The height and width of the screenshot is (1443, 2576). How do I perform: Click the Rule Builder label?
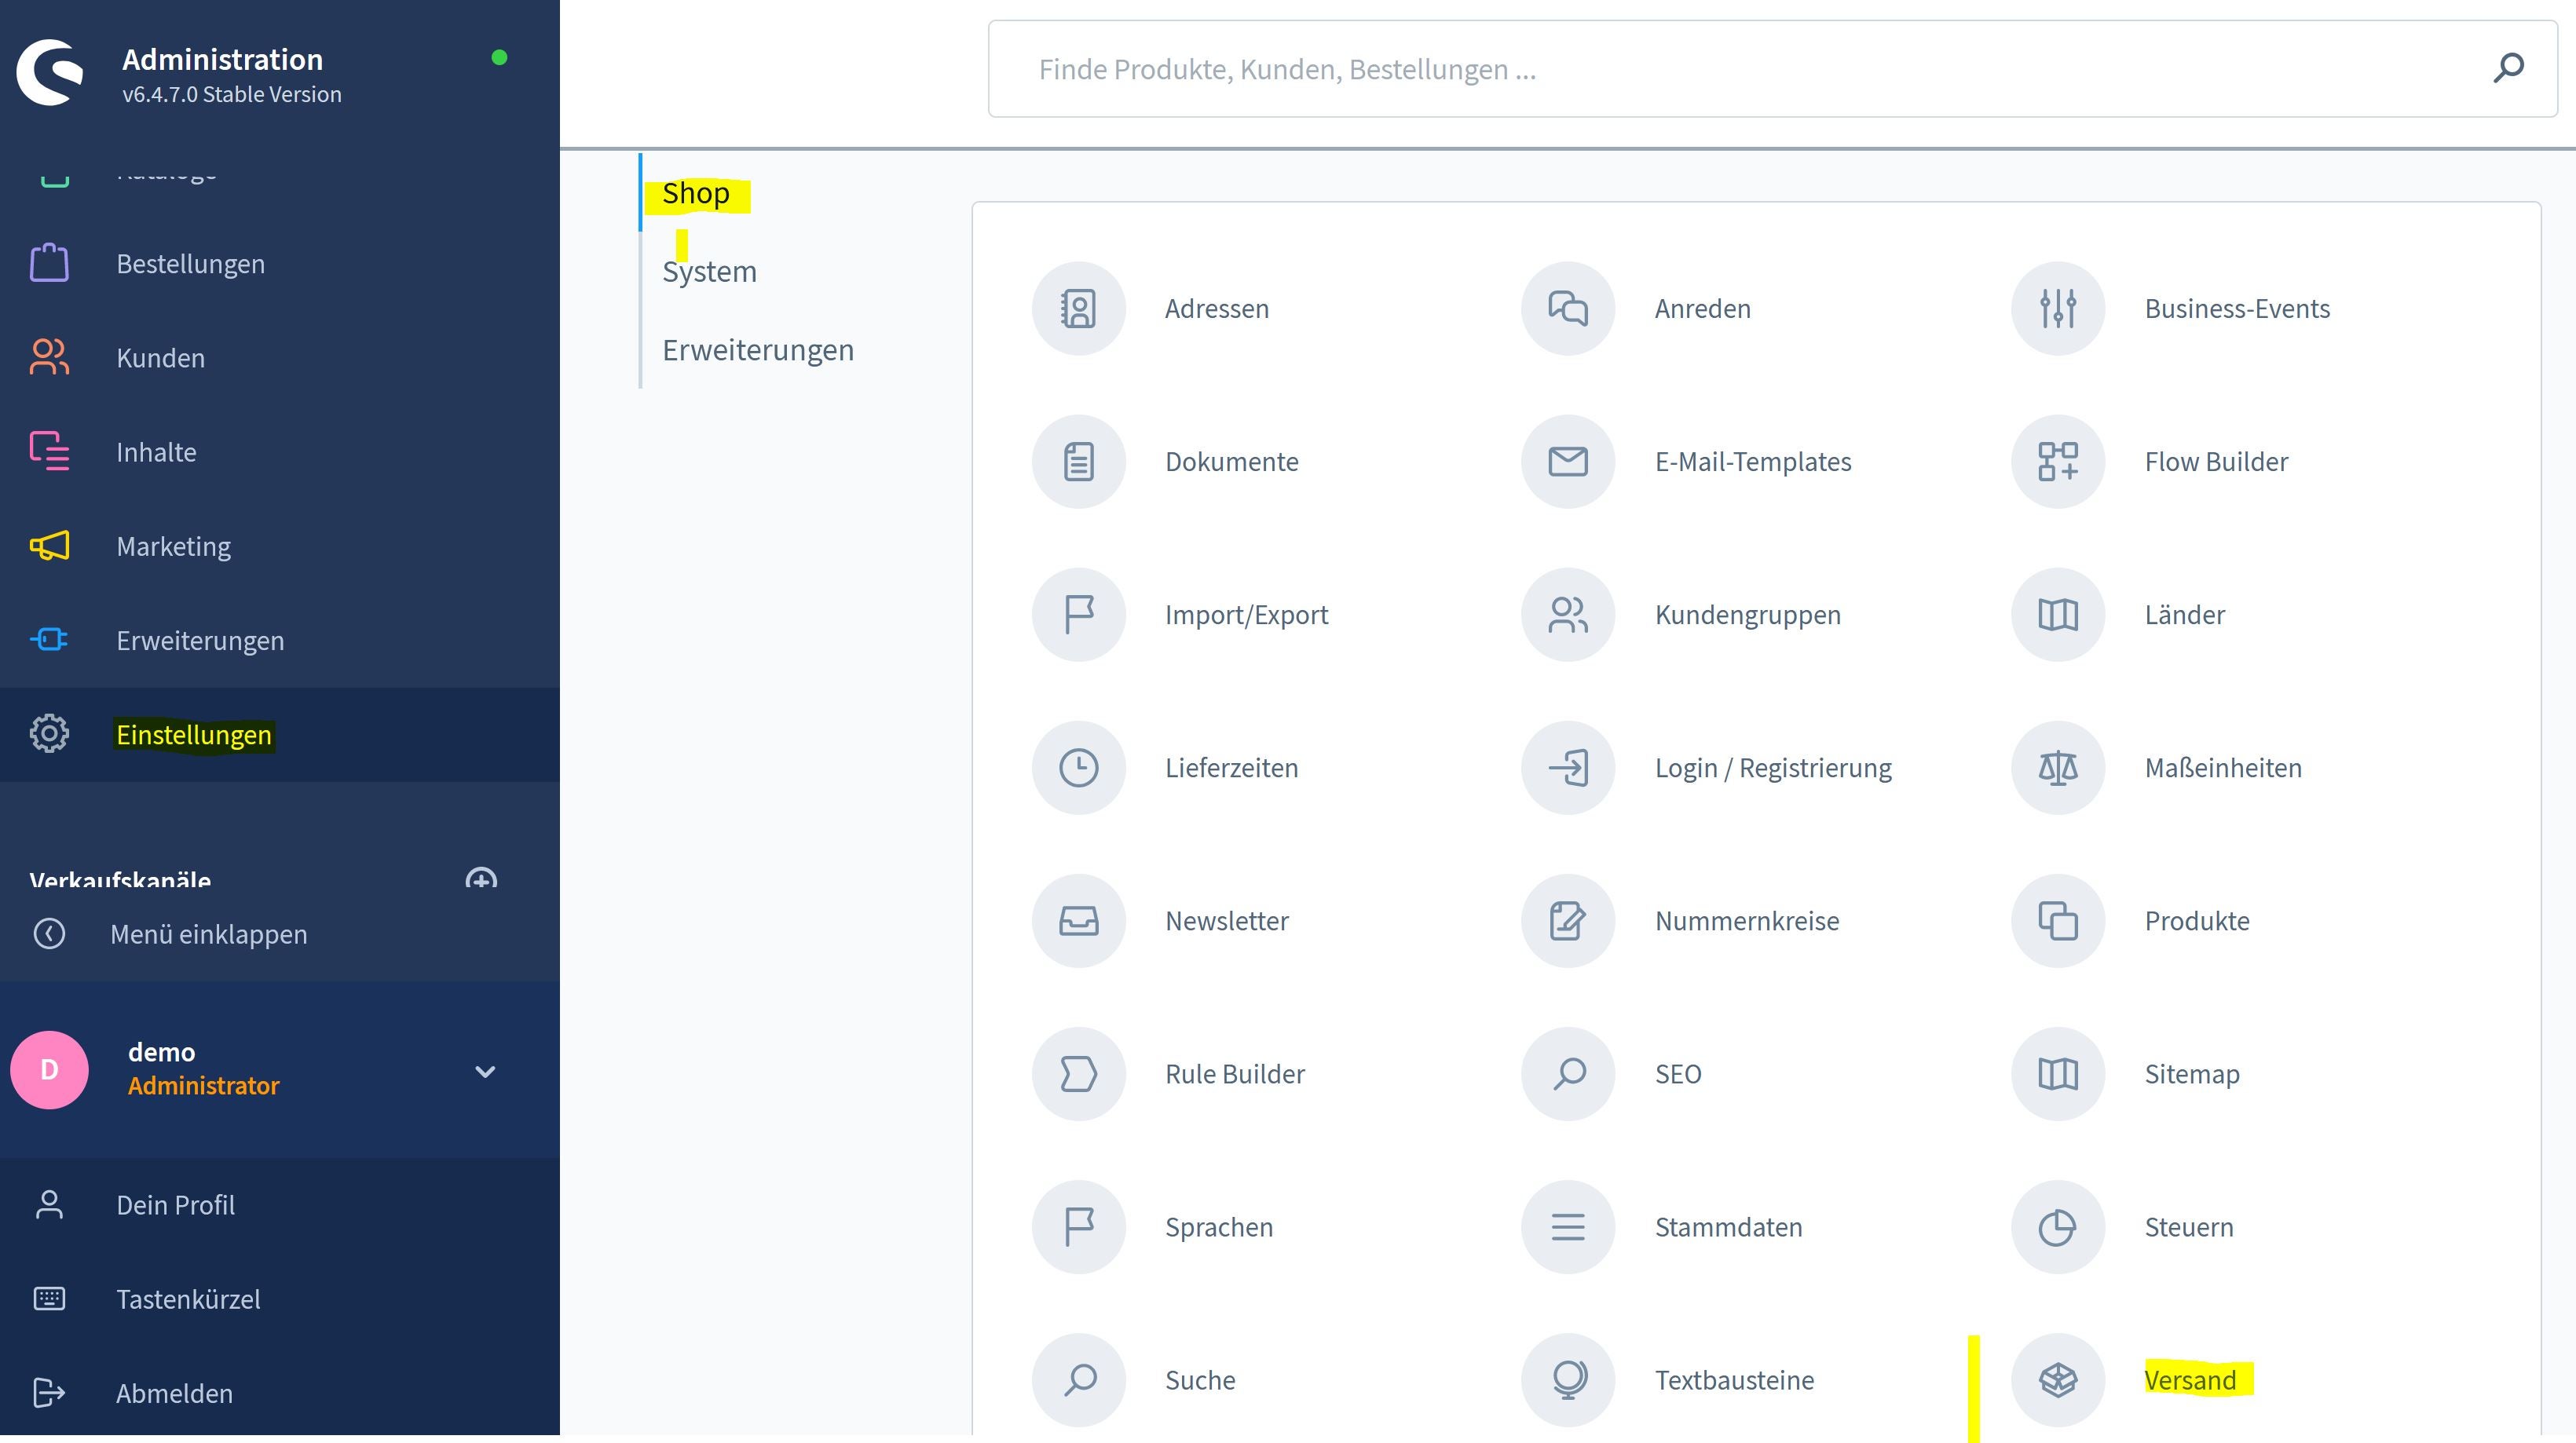tap(1234, 1073)
